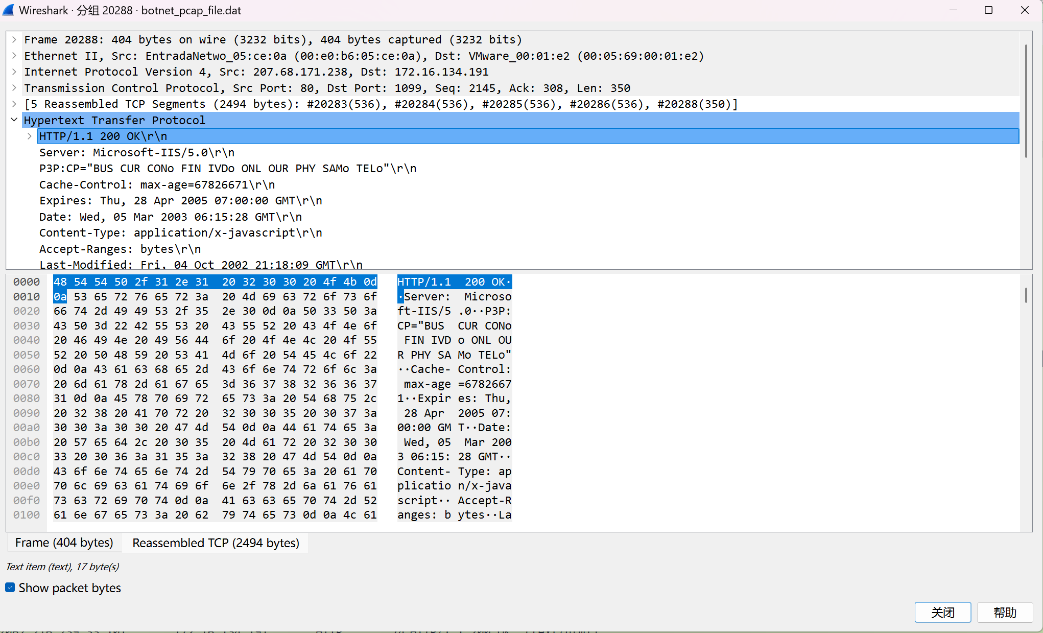Select Server: Microsoft-IIS/5.0 header line
Image resolution: width=1043 pixels, height=633 pixels.
click(136, 152)
